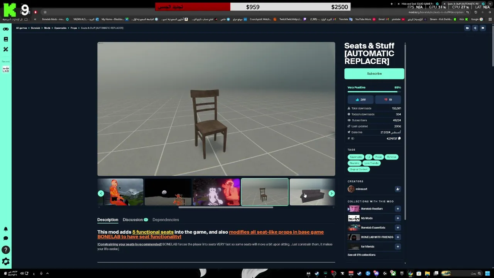Open recent Bonelab game in sidebar
The width and height of the screenshot is (494, 278).
click(6, 69)
